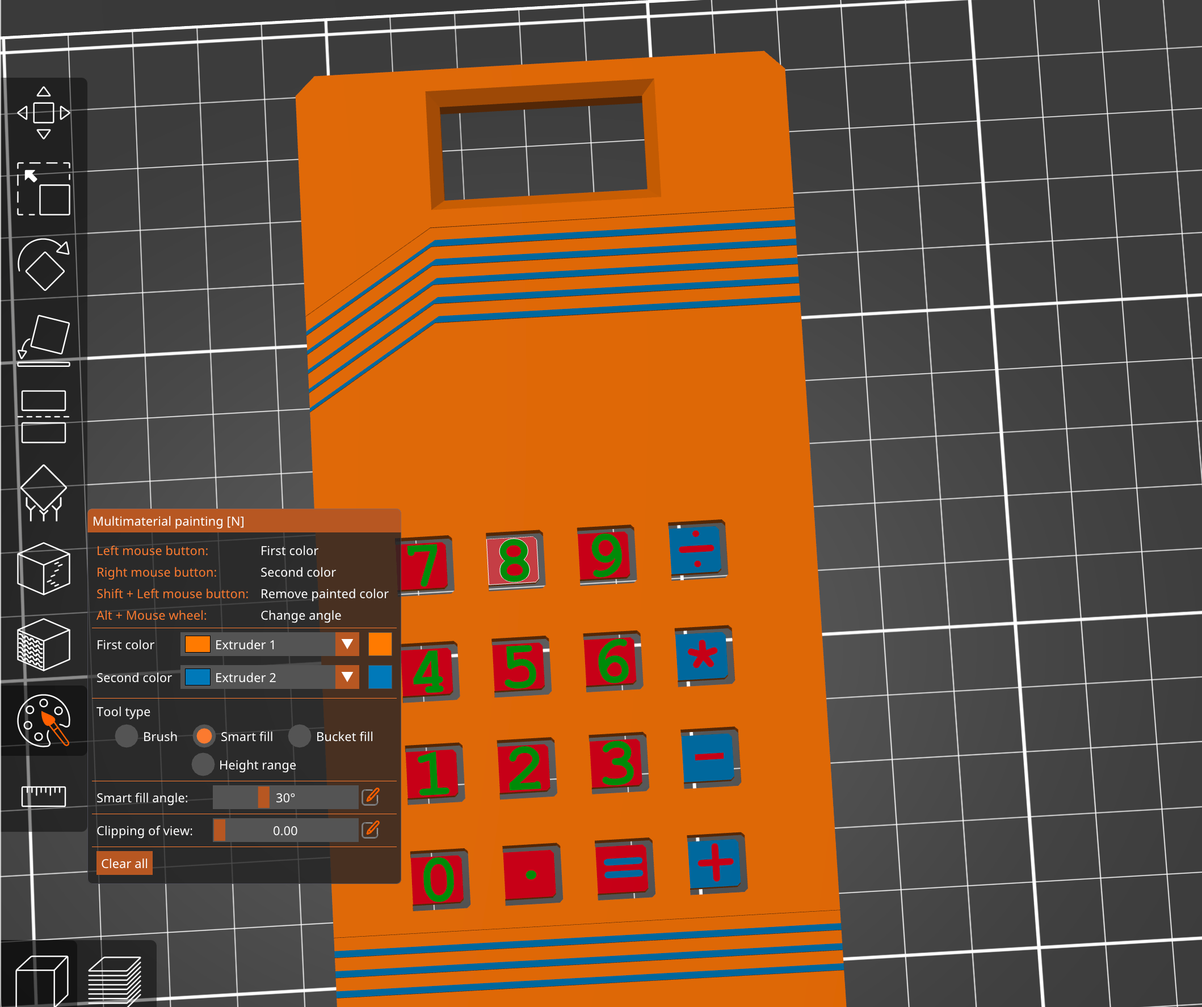Expand the First color Extruder 1 dropdown
1202x1007 pixels.
270,645
